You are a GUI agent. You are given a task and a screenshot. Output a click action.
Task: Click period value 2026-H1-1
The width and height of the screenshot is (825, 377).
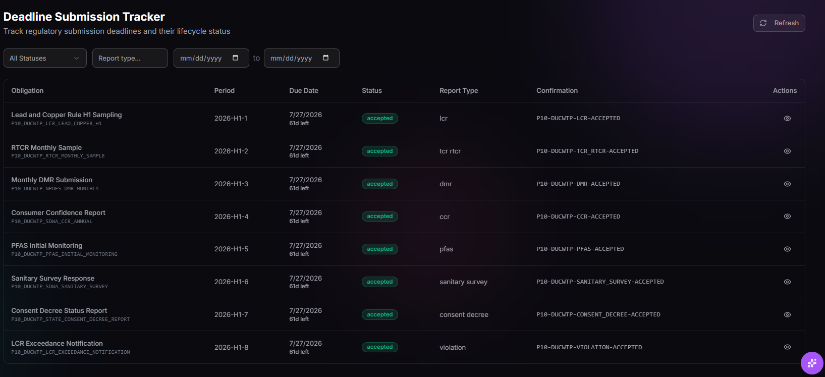[x=231, y=119]
